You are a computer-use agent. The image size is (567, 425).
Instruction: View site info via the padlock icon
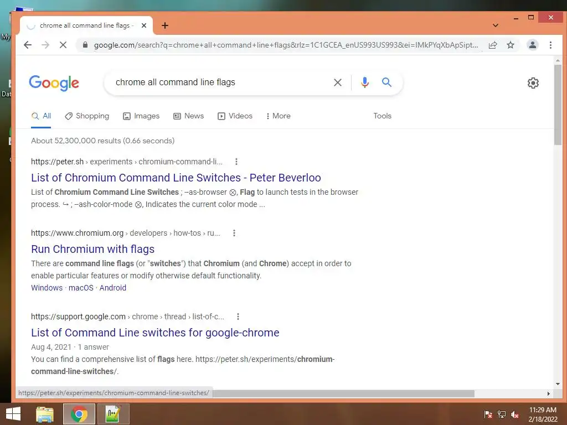coord(85,45)
